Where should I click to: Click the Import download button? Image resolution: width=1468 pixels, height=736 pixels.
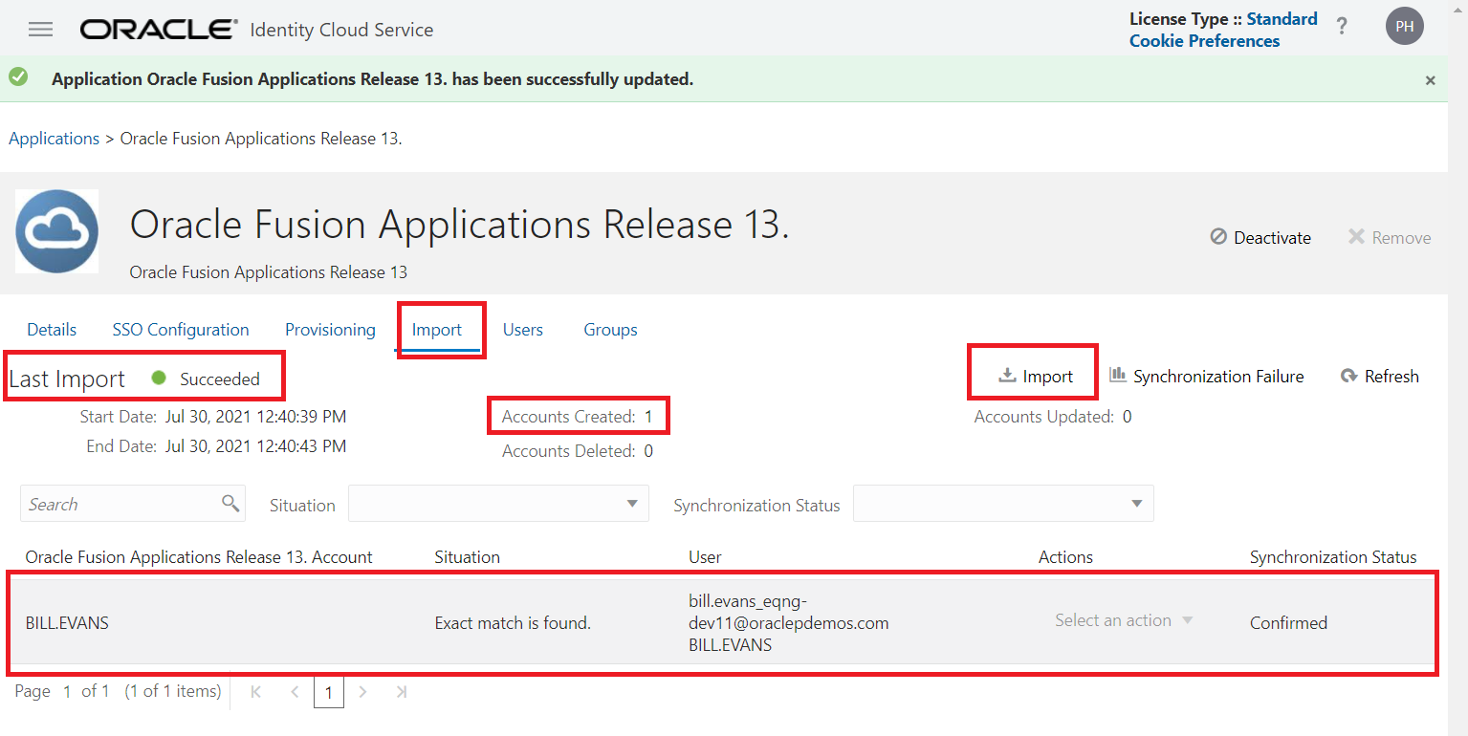[1036, 377]
